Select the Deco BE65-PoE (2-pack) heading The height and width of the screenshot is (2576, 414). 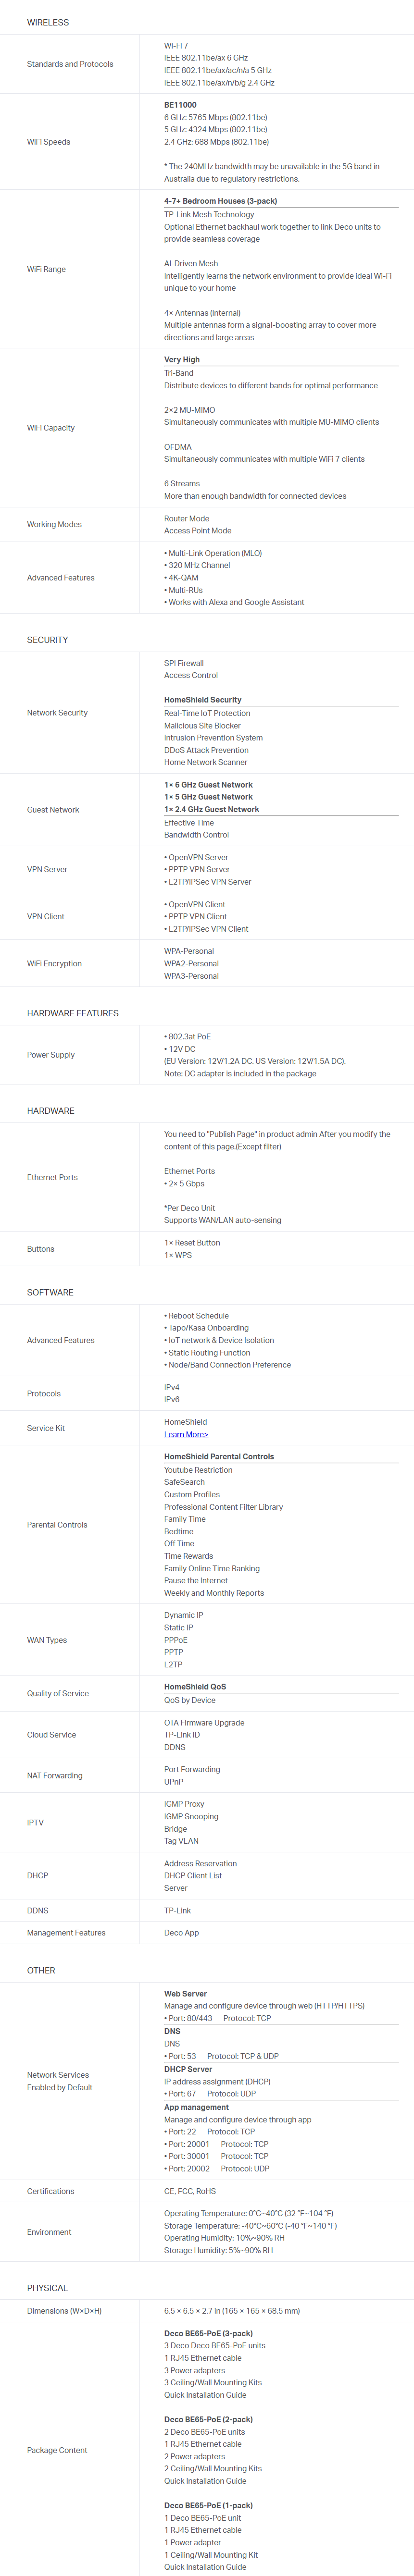pos(208,2419)
